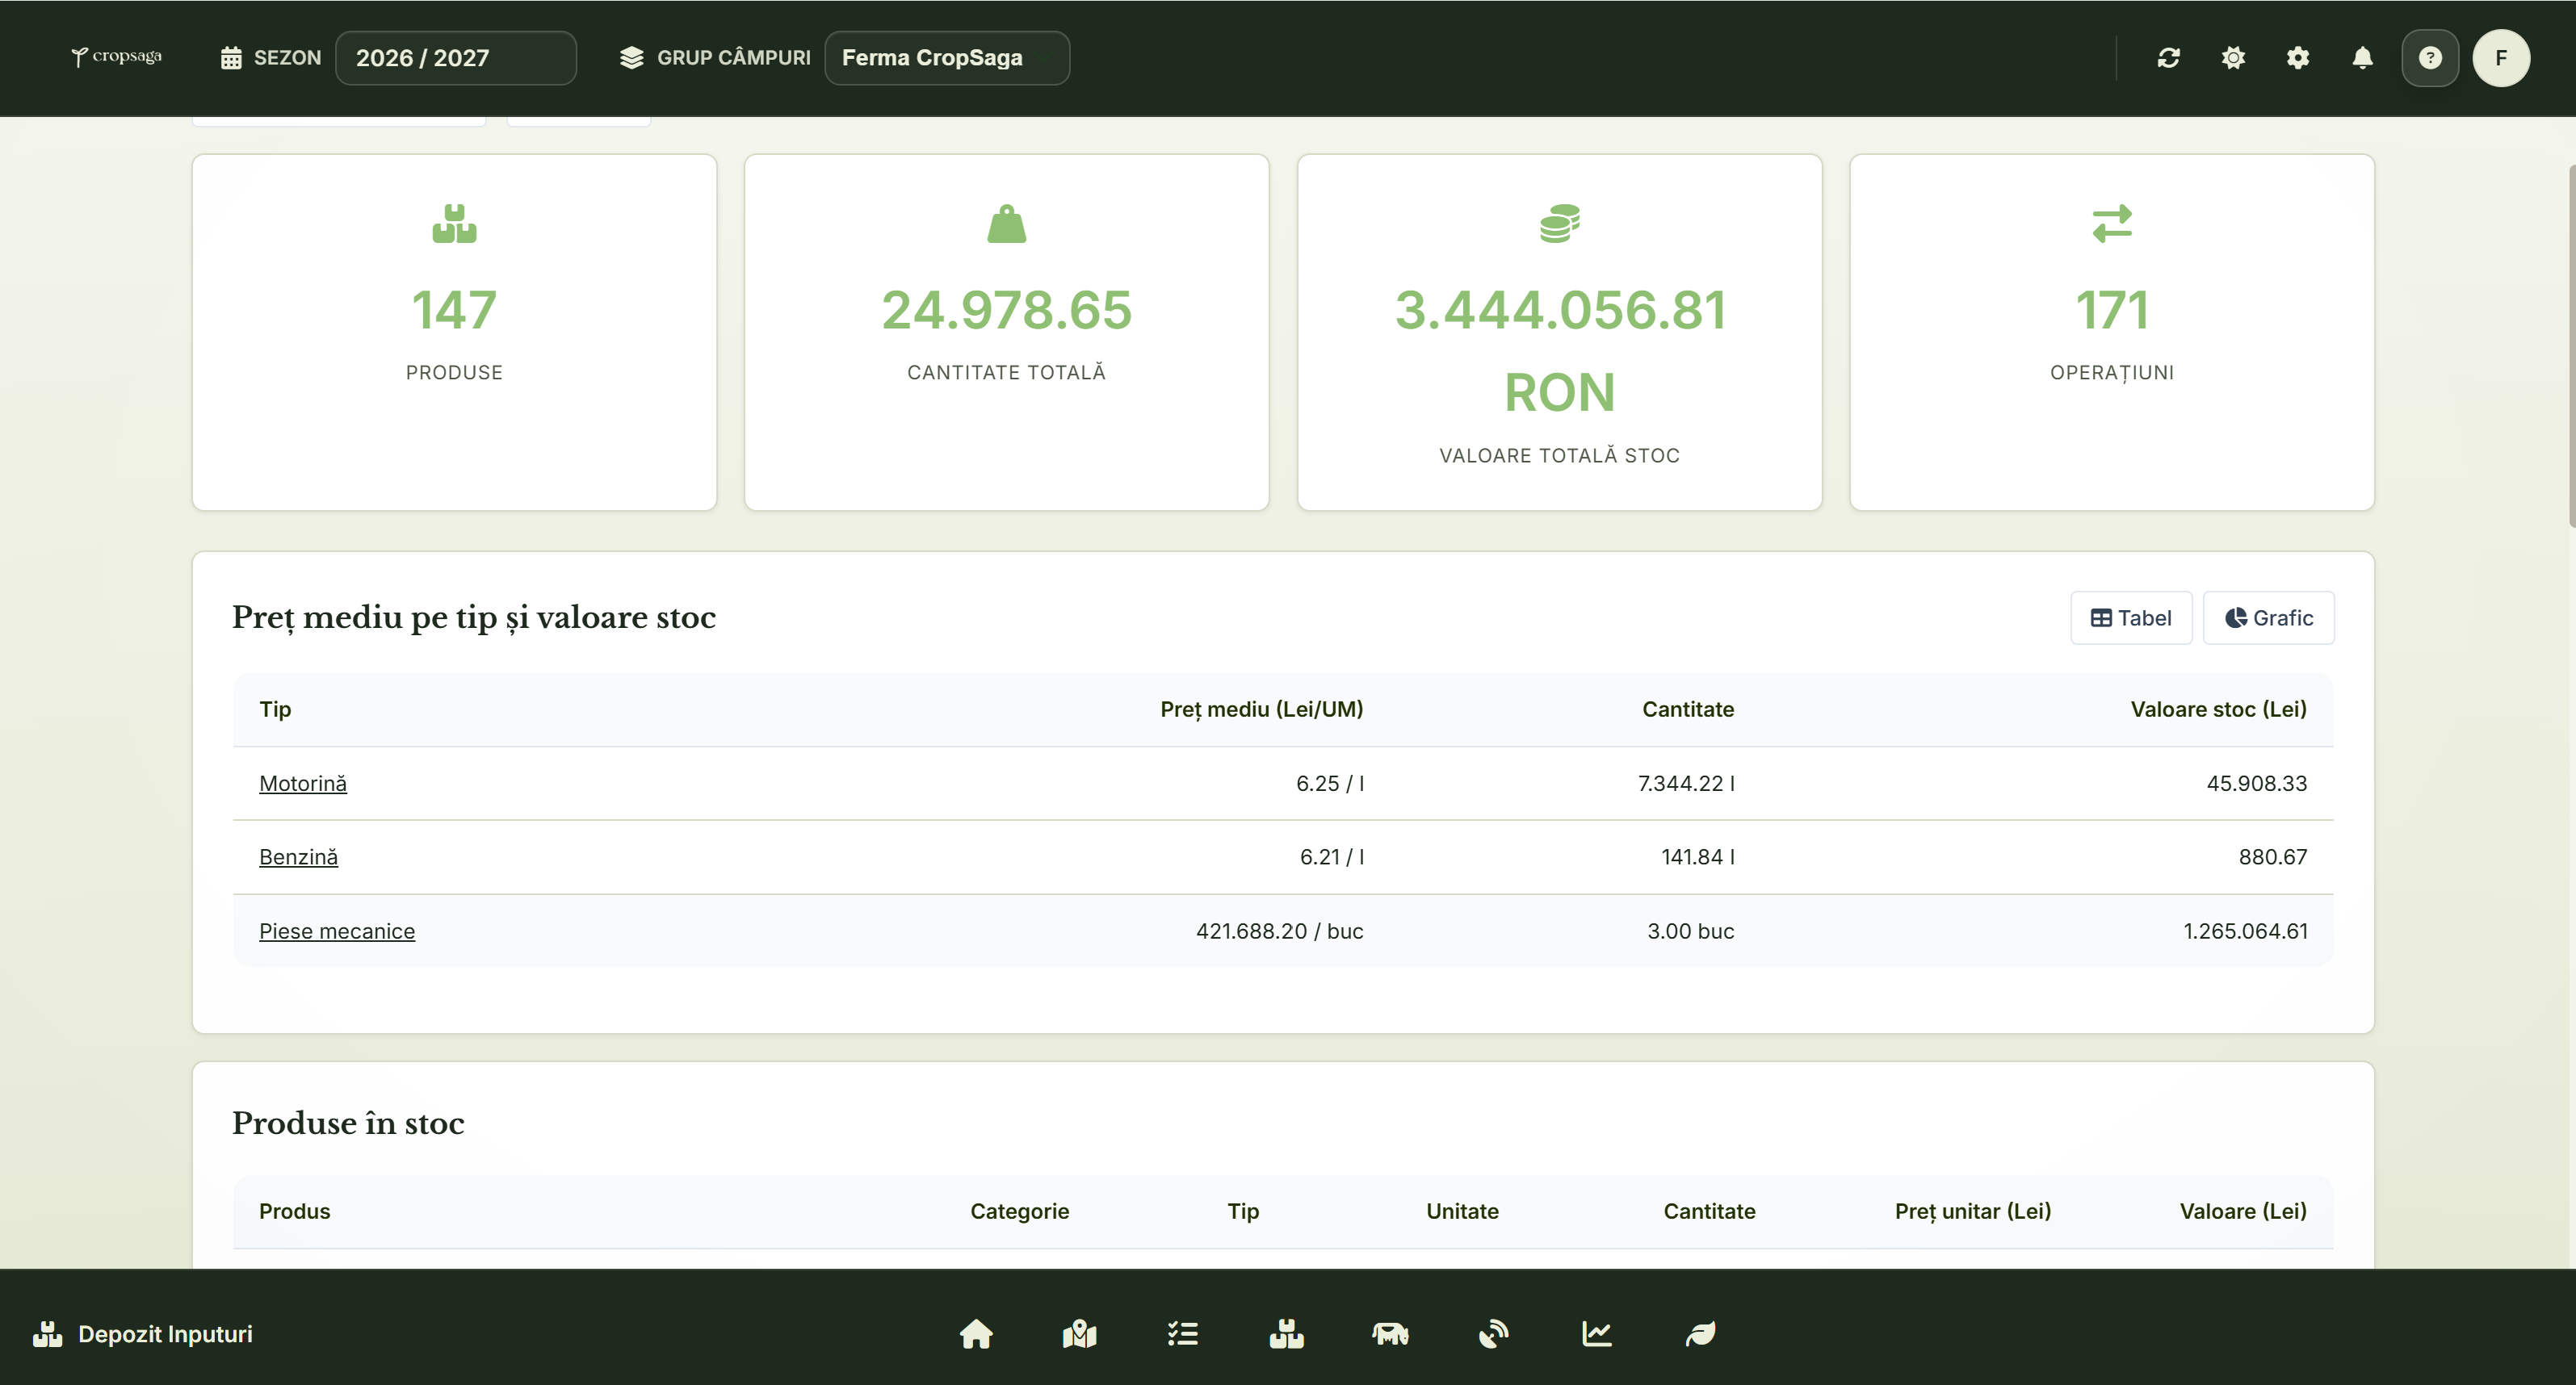The width and height of the screenshot is (2576, 1385).
Task: Open chart analytics icon in bottom bar
Action: (1597, 1334)
